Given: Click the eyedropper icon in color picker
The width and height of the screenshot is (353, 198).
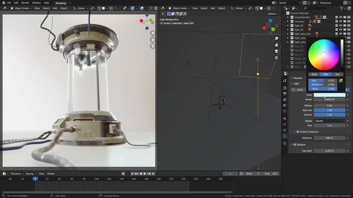Looking at the screenshot, I should point(341,81).
